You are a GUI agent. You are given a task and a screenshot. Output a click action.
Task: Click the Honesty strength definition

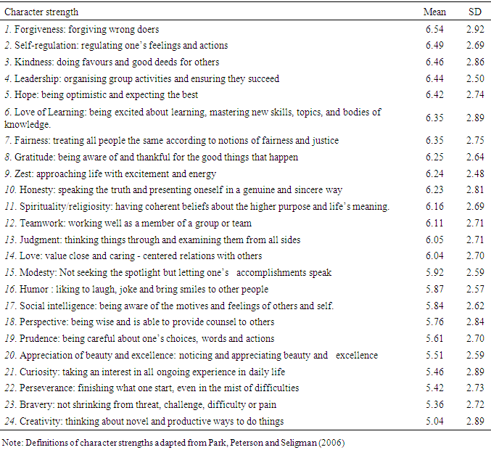coord(173,190)
